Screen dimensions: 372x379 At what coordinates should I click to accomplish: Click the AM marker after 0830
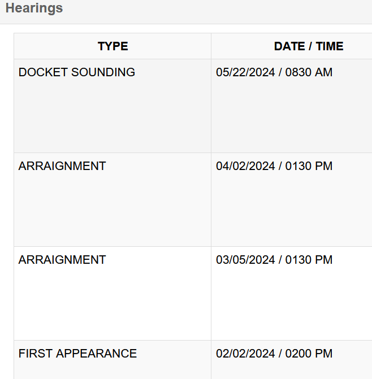[x=324, y=72]
